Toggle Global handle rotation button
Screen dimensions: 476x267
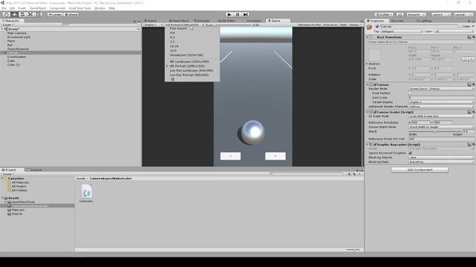click(x=71, y=15)
